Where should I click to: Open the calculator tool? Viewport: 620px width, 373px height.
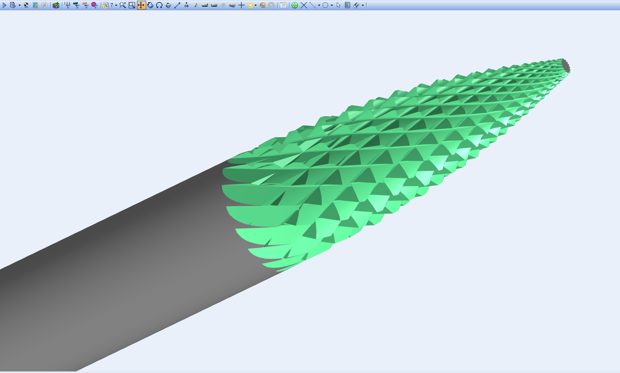click(348, 5)
